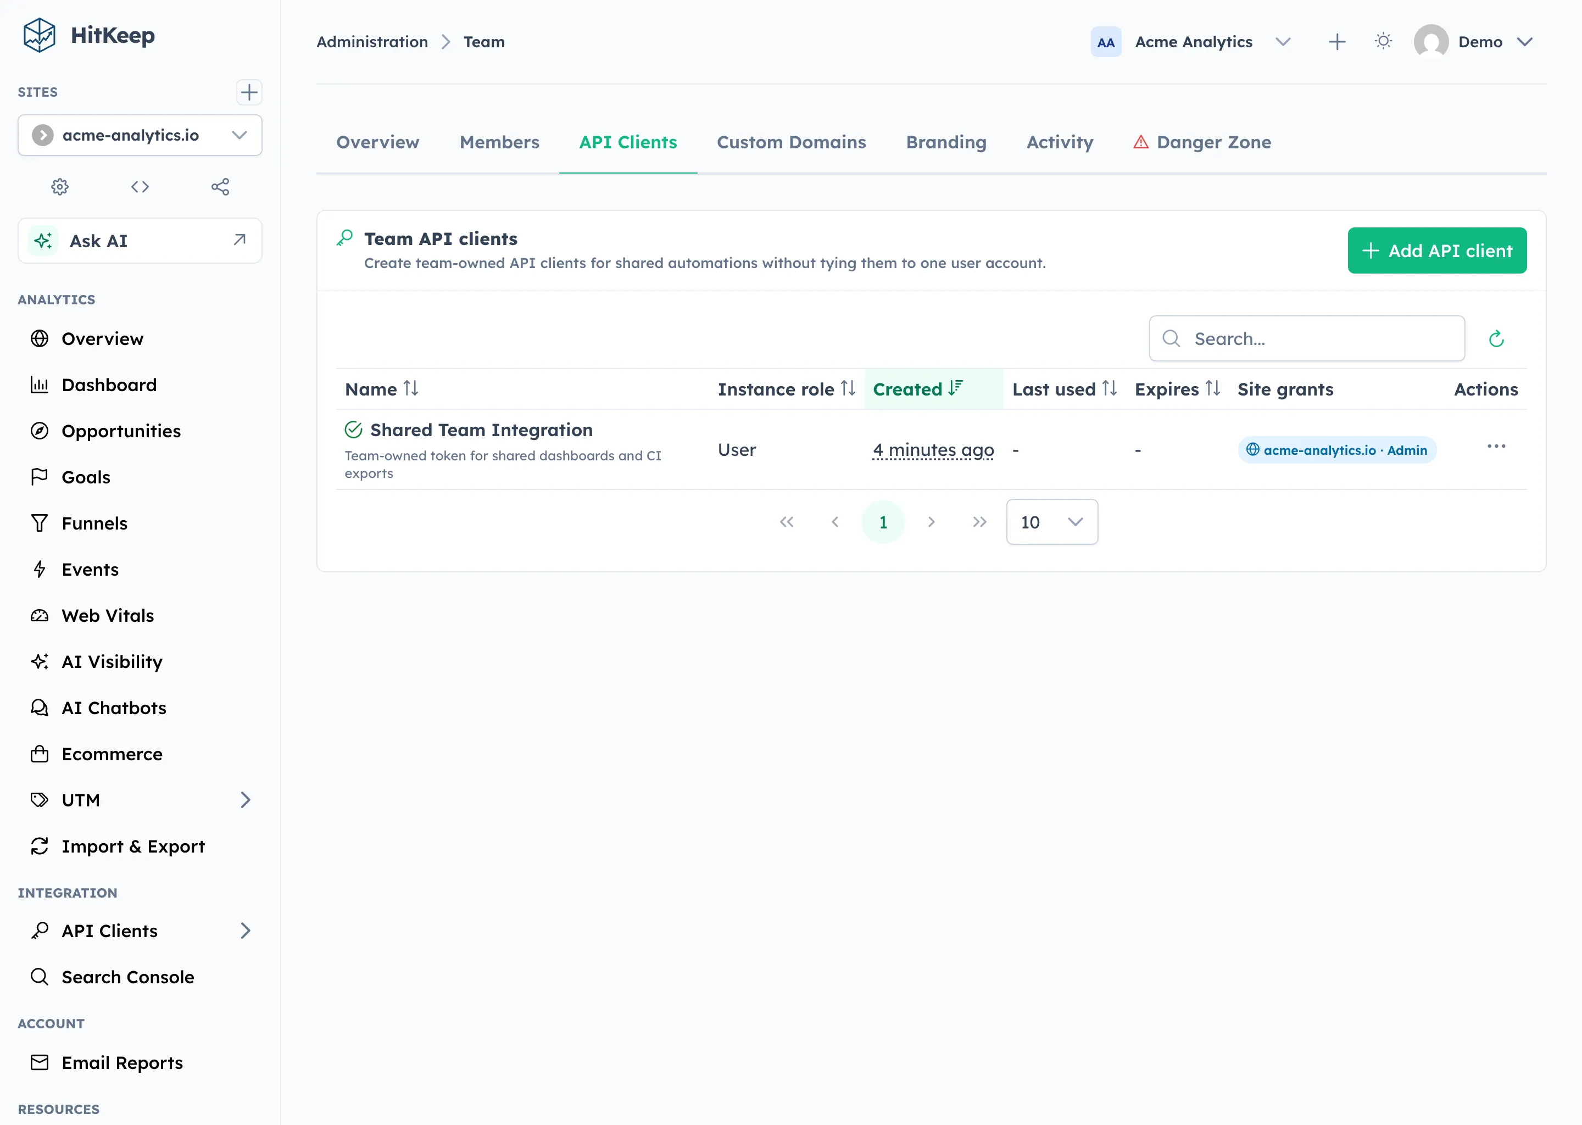Switch to the Members tab
The height and width of the screenshot is (1125, 1582).
[x=499, y=142]
